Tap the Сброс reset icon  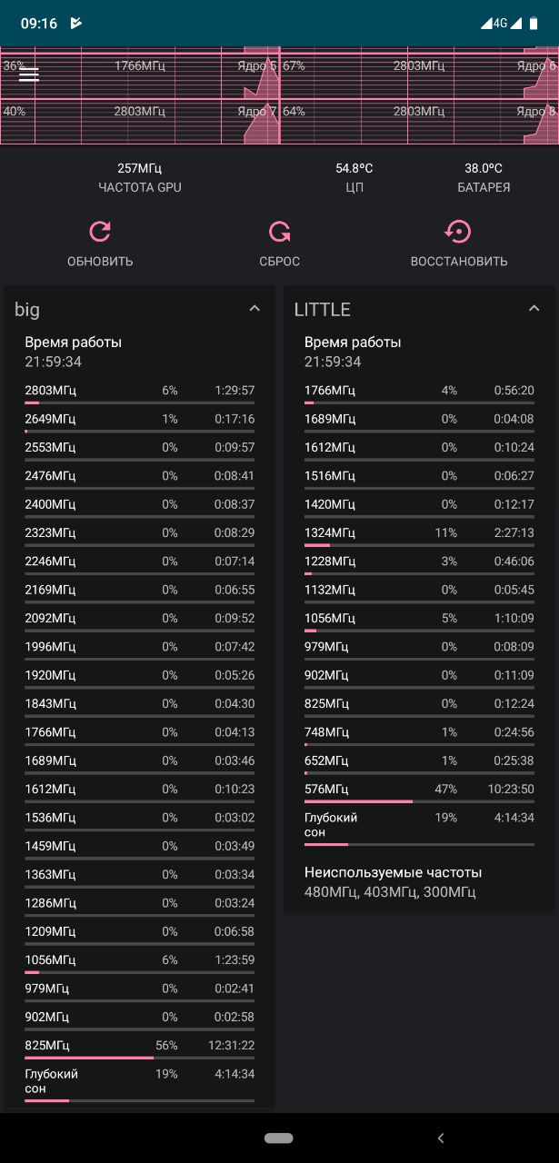coord(279,232)
